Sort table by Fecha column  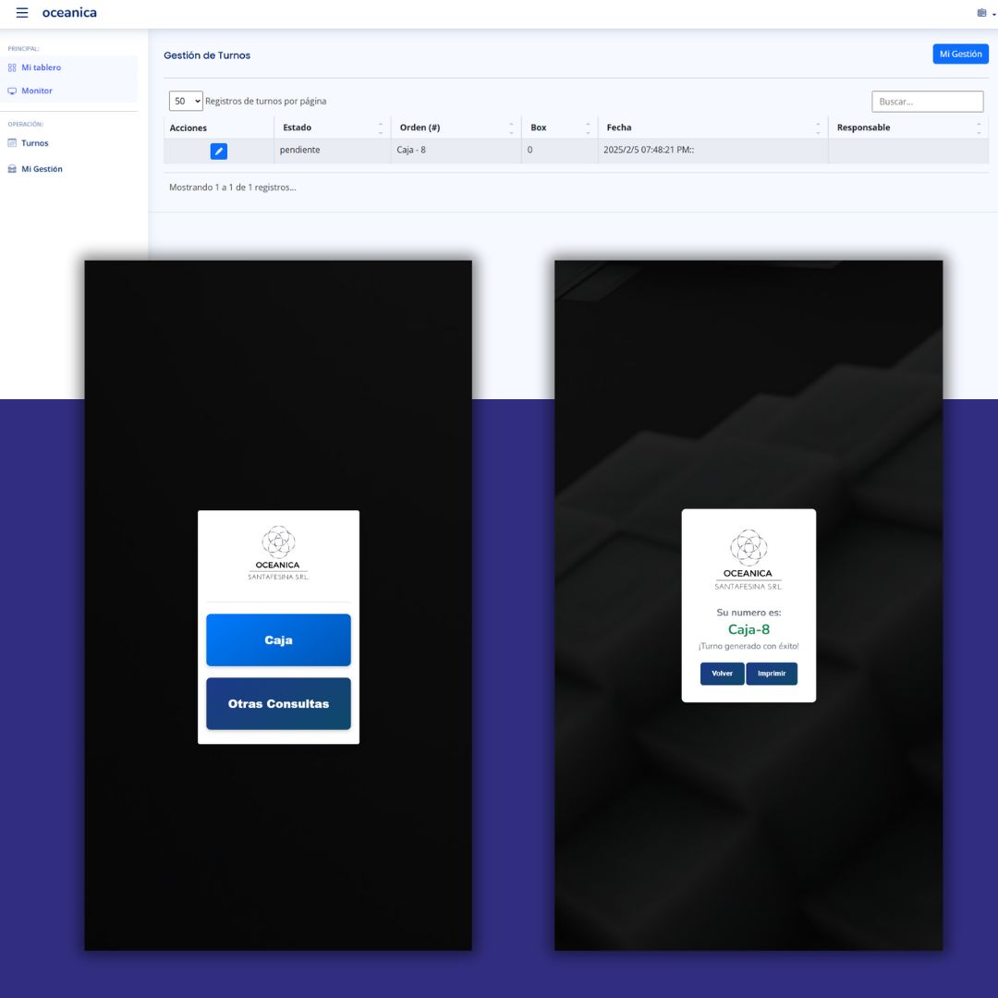click(712, 128)
